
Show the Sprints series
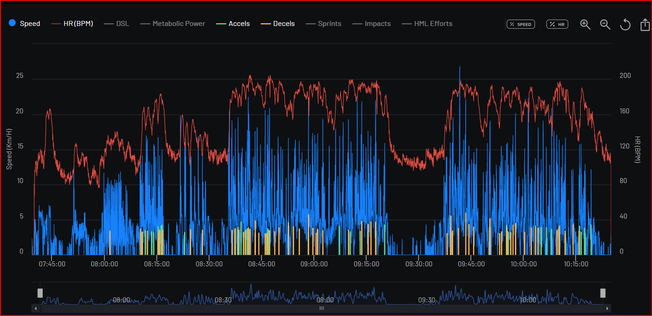point(323,24)
